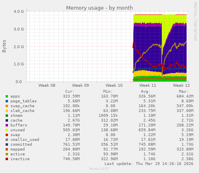This screenshot has width=199, height=173.
Task: Click the 'Munin 2.0.57' footer text
Action: click(x=99, y=169)
